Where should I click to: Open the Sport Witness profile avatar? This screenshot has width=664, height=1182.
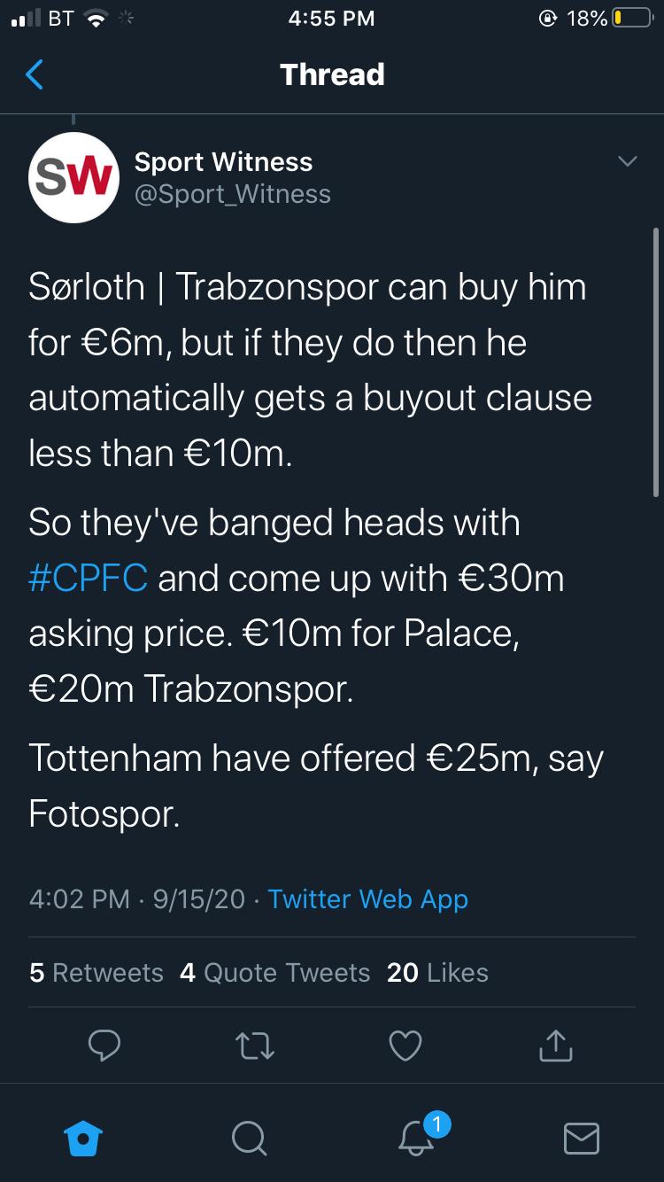pos(73,177)
